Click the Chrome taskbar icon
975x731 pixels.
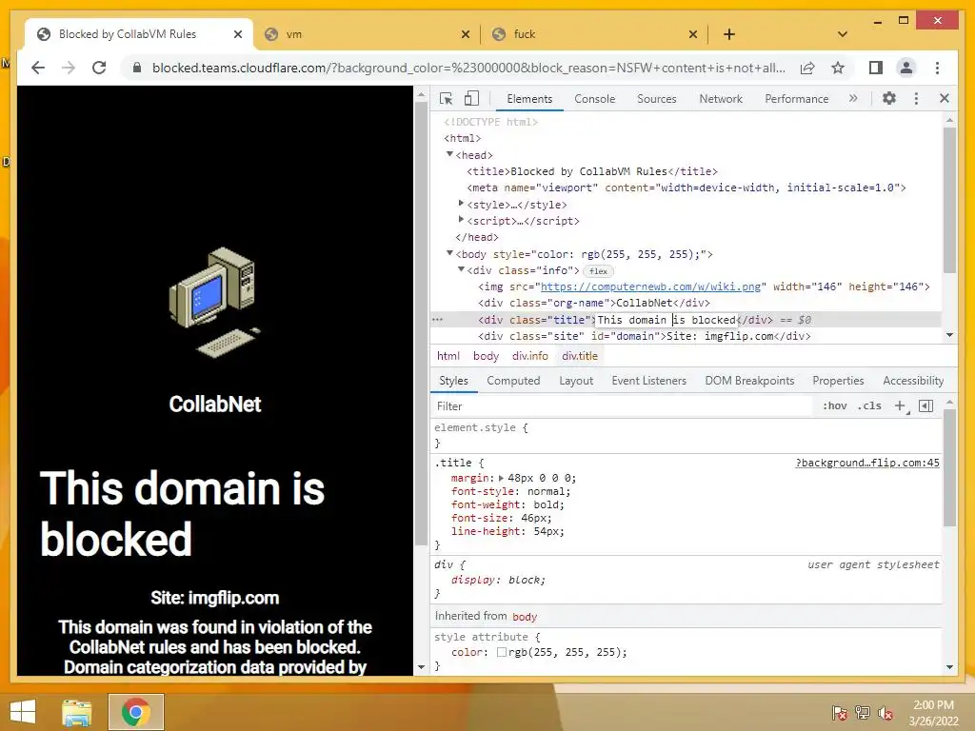tap(135, 712)
